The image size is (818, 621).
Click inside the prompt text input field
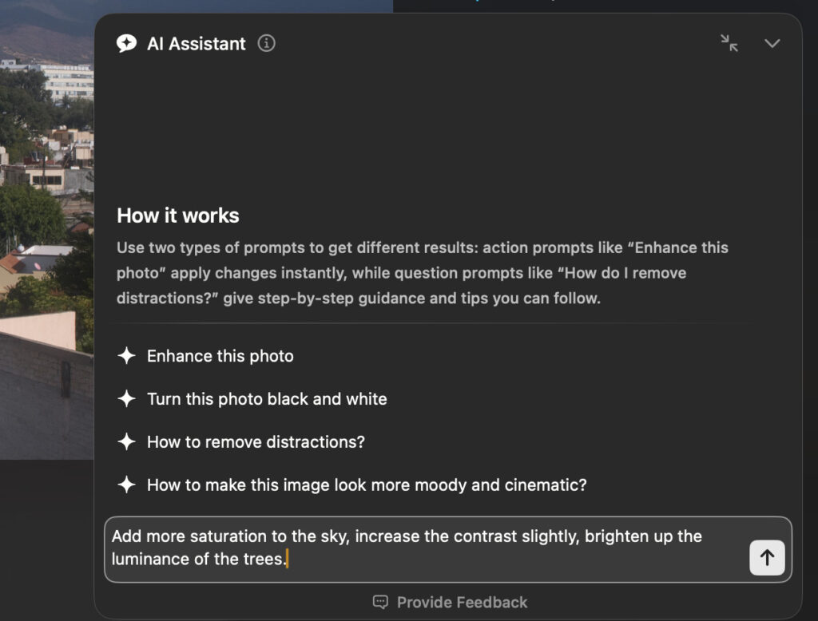click(x=399, y=548)
